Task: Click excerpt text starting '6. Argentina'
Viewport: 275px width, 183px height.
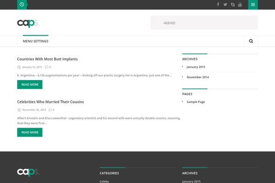Action: pyautogui.click(x=94, y=75)
